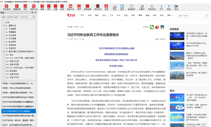The height and width of the screenshot is (127, 211).
Task: Click the magnifier in the query keyword box
Action: tap(34, 17)
